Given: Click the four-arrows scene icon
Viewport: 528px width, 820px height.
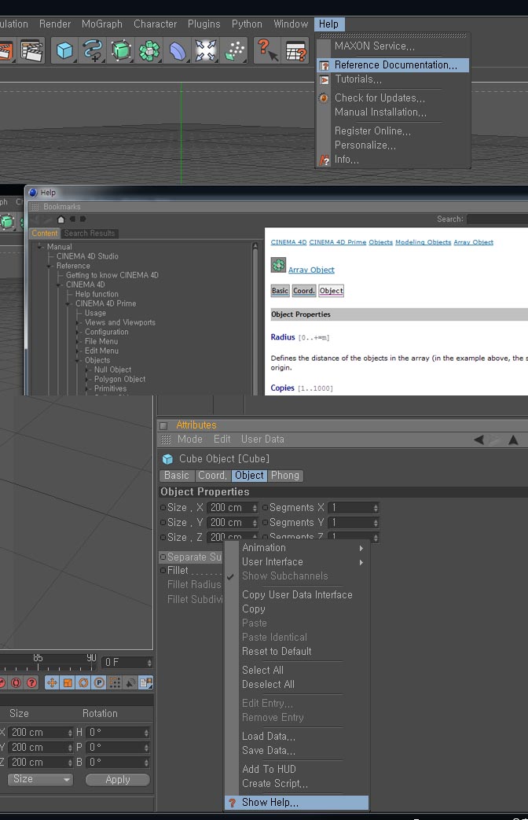Looking at the screenshot, I should (x=205, y=51).
